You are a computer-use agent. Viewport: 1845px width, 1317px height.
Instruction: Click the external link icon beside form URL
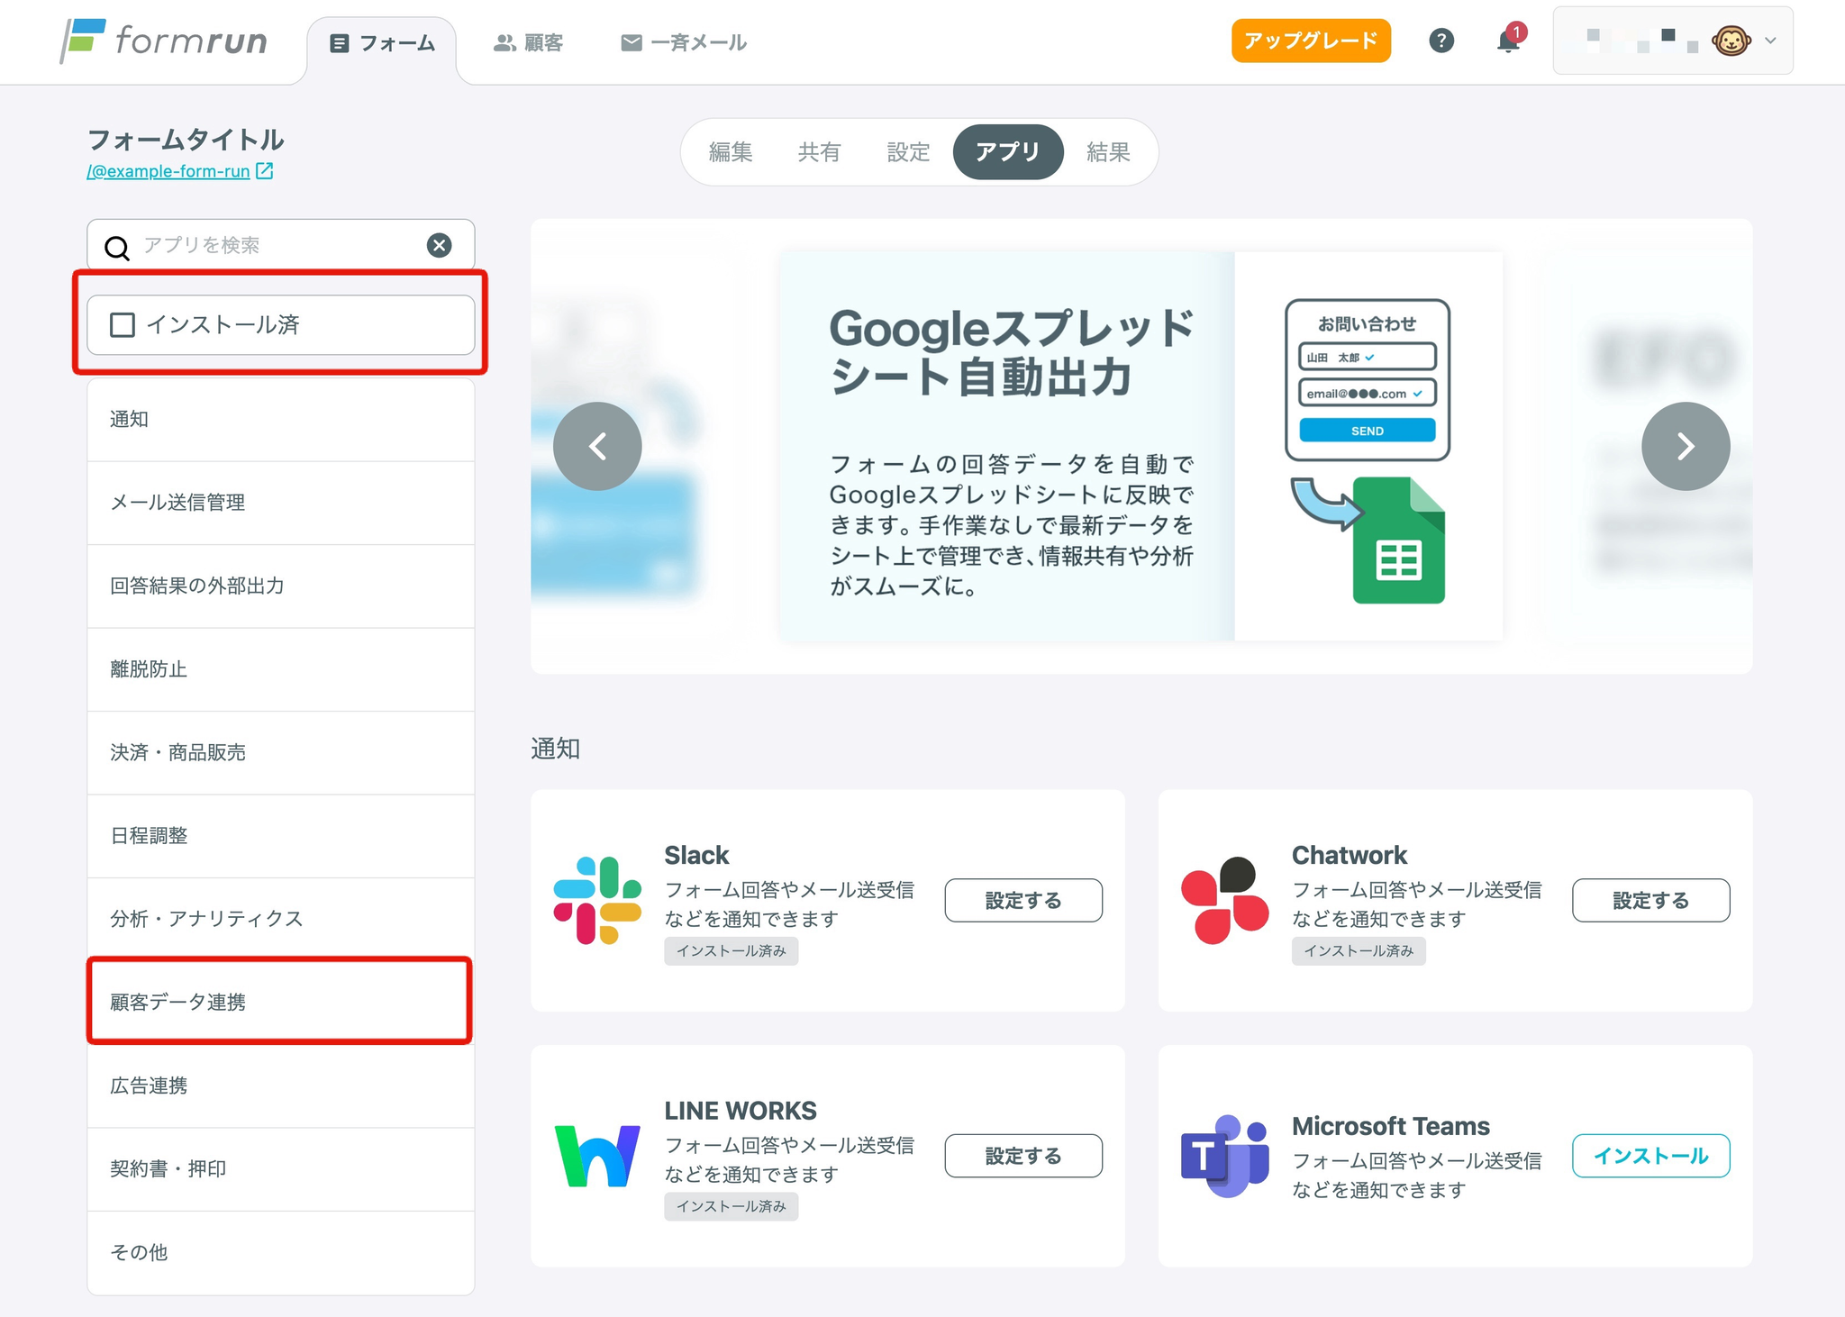[x=265, y=171]
